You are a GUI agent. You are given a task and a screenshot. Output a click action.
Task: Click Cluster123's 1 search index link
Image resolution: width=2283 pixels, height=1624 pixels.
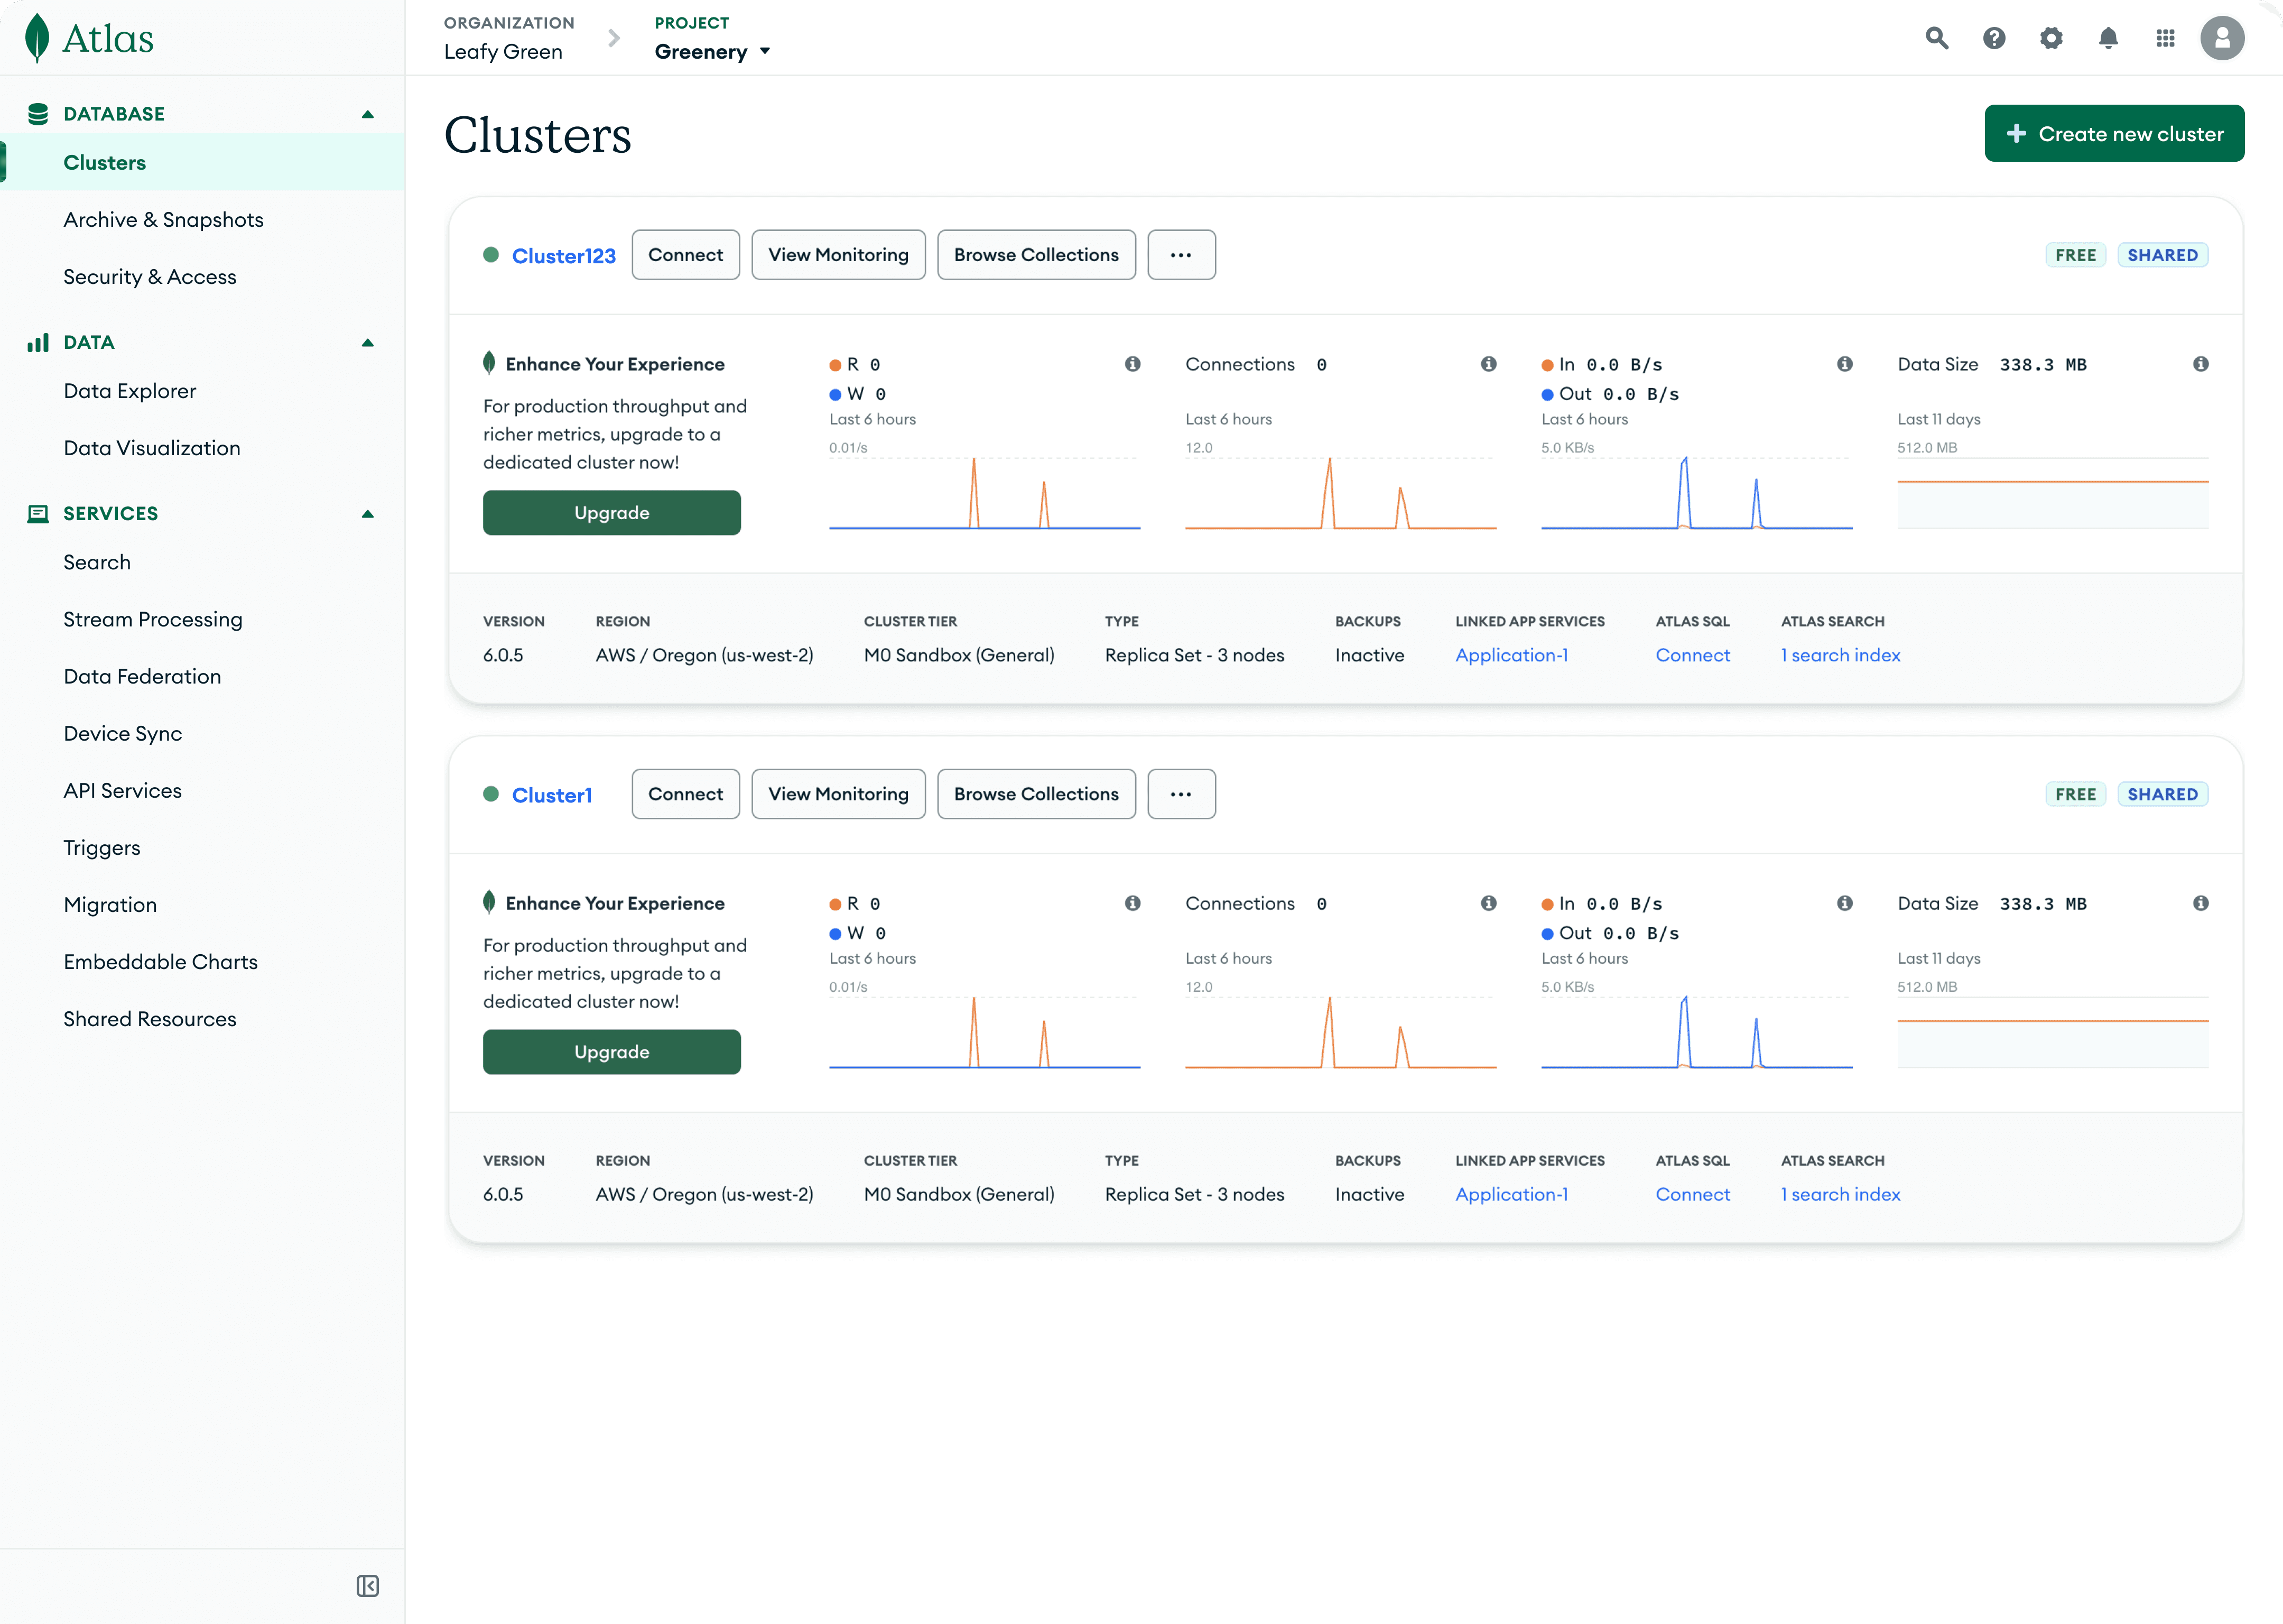tap(1839, 655)
